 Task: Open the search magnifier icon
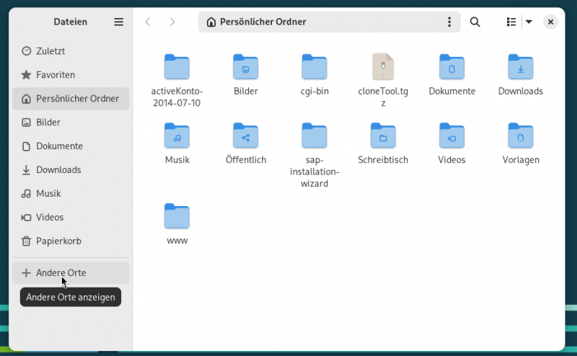(x=475, y=22)
